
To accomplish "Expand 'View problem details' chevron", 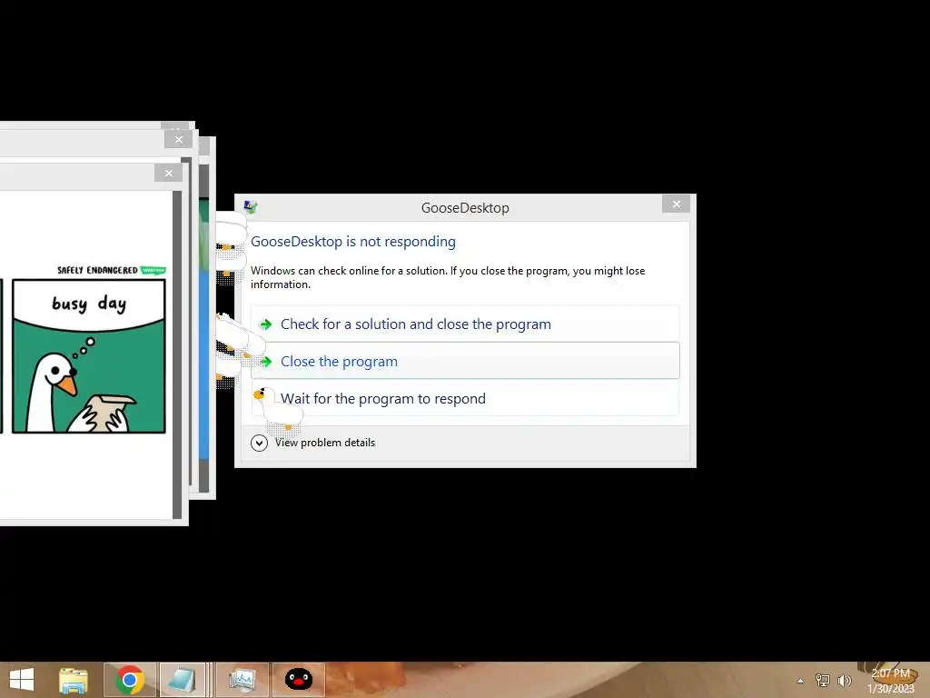I will [x=259, y=443].
